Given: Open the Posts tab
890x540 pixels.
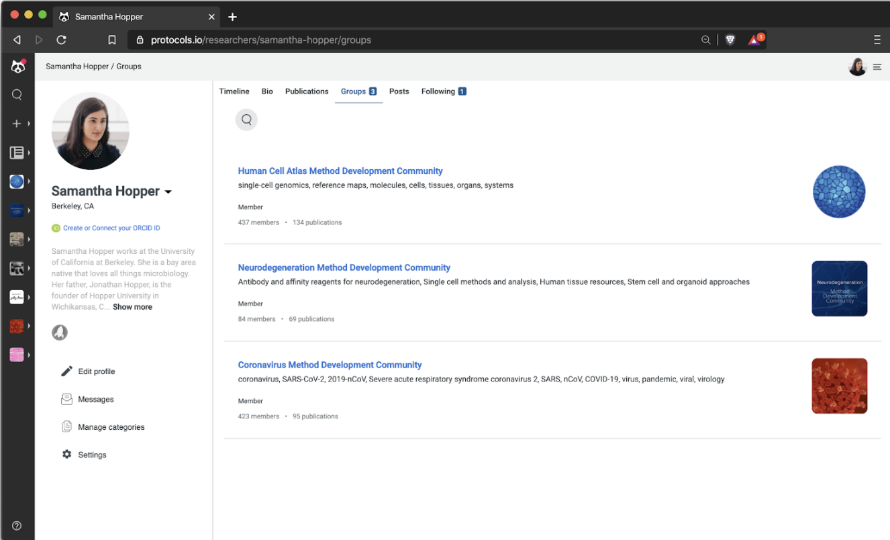Looking at the screenshot, I should tap(399, 91).
